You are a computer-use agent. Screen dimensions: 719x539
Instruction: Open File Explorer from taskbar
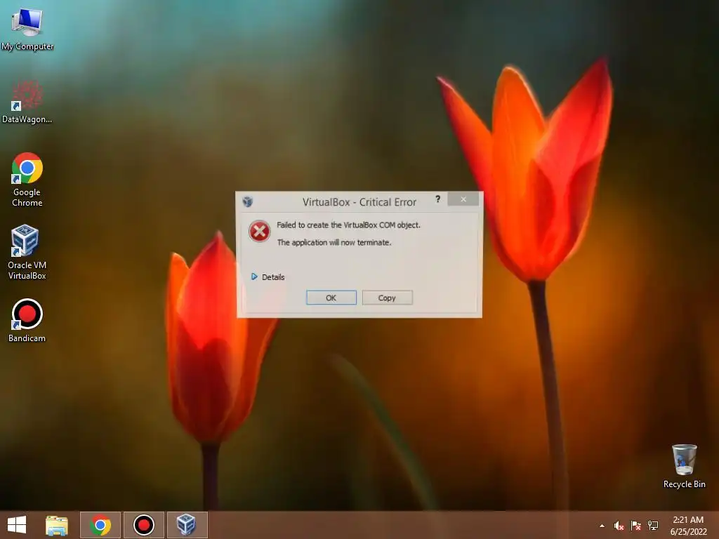coord(57,525)
